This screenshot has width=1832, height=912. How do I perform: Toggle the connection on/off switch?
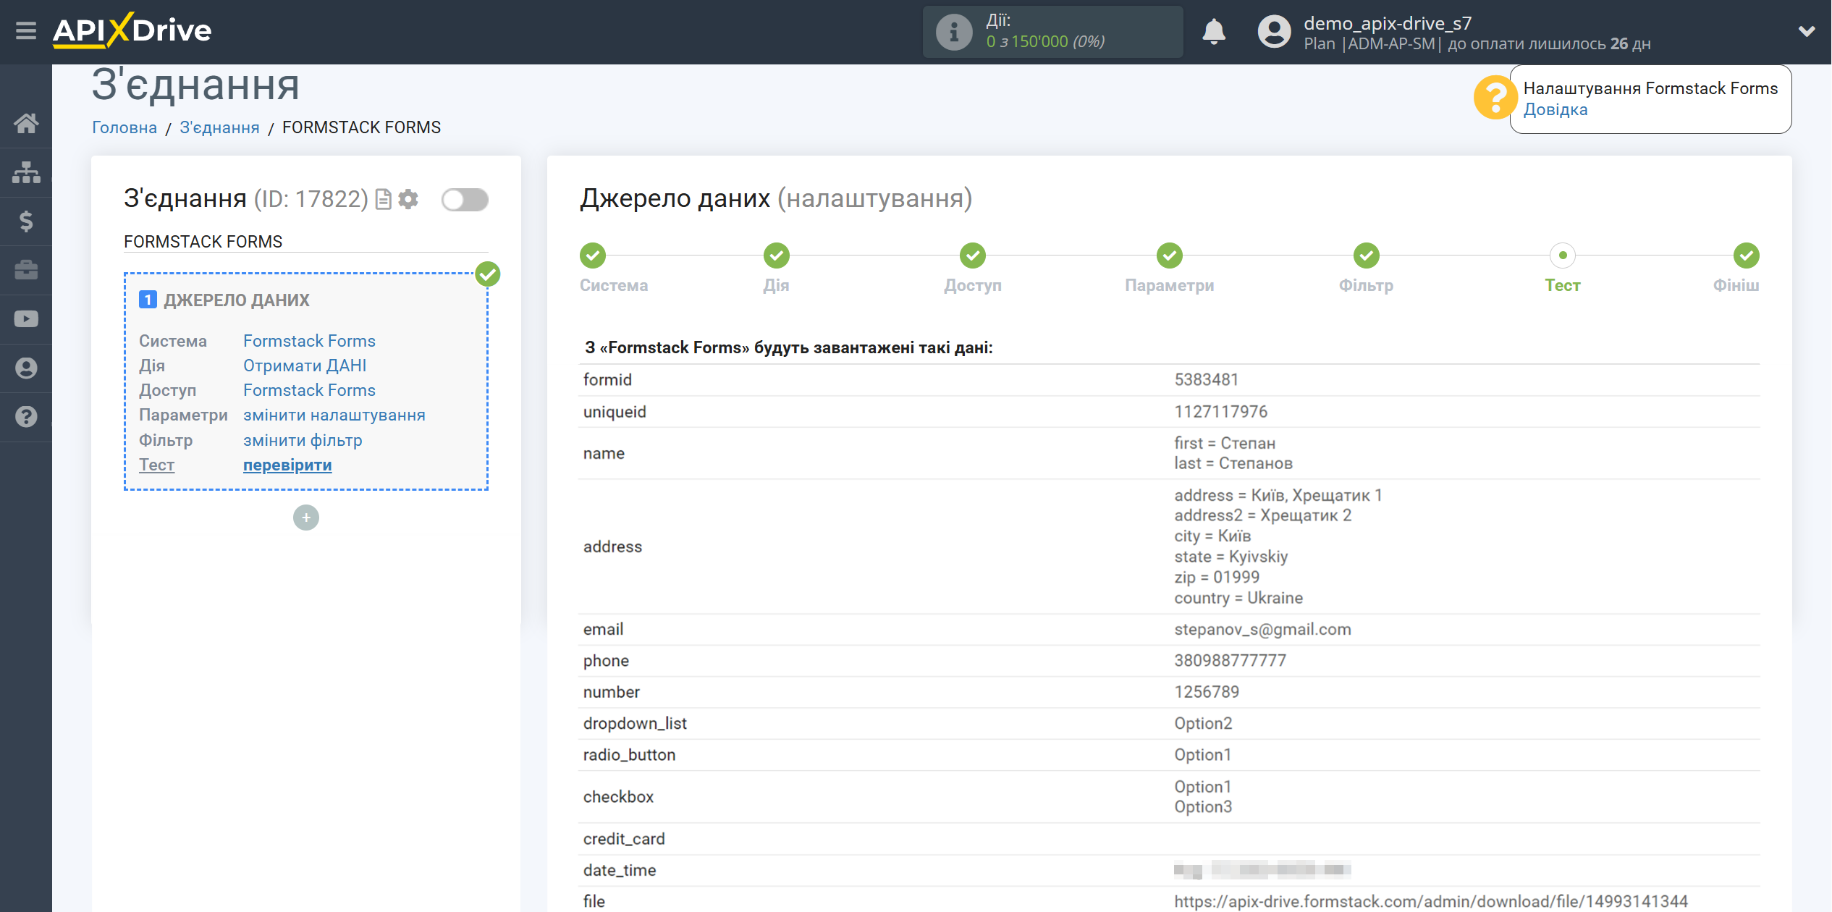465,200
